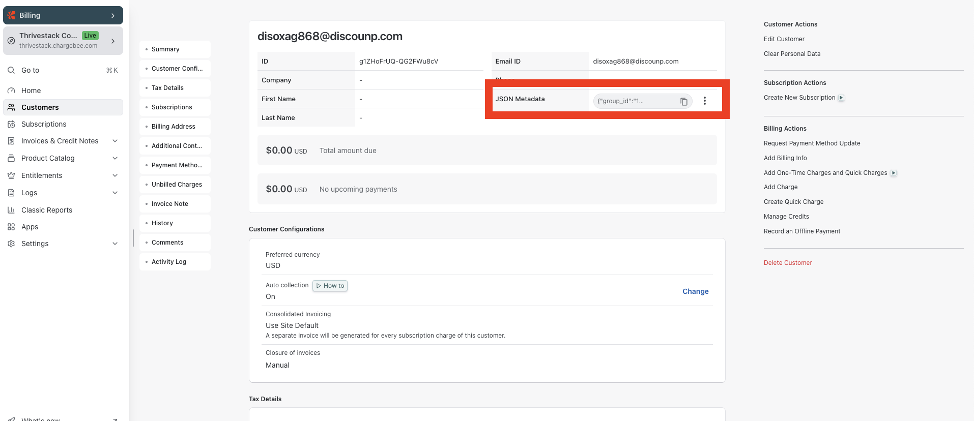Open Subscriptions in left navigation
Image resolution: width=974 pixels, height=421 pixels.
coord(63,124)
